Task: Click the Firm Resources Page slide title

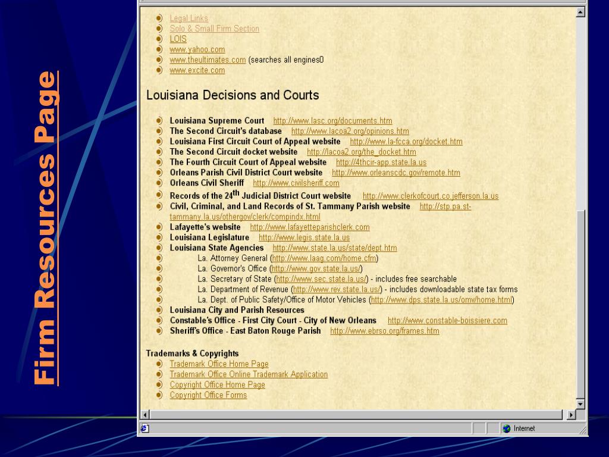Action: pyautogui.click(x=46, y=228)
